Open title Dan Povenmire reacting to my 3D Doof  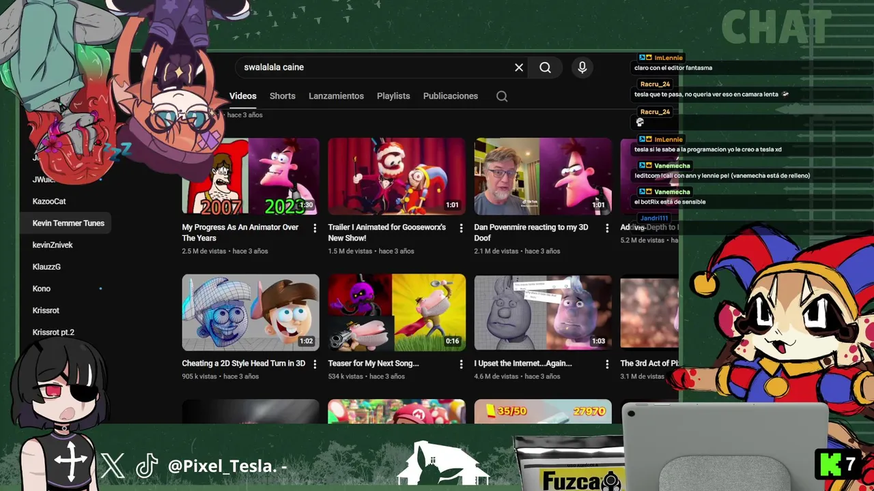coord(533,233)
